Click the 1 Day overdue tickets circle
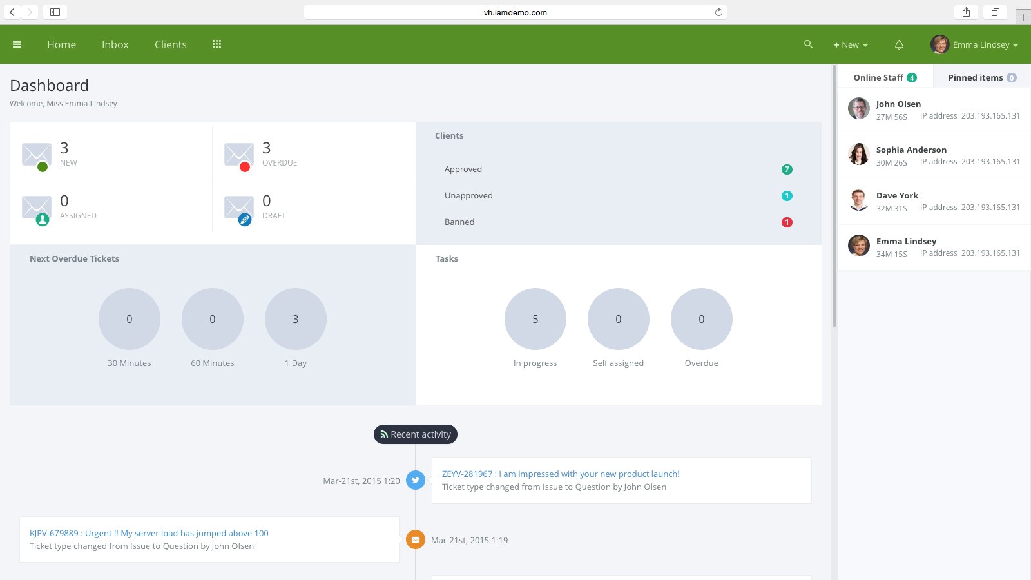 tap(296, 318)
